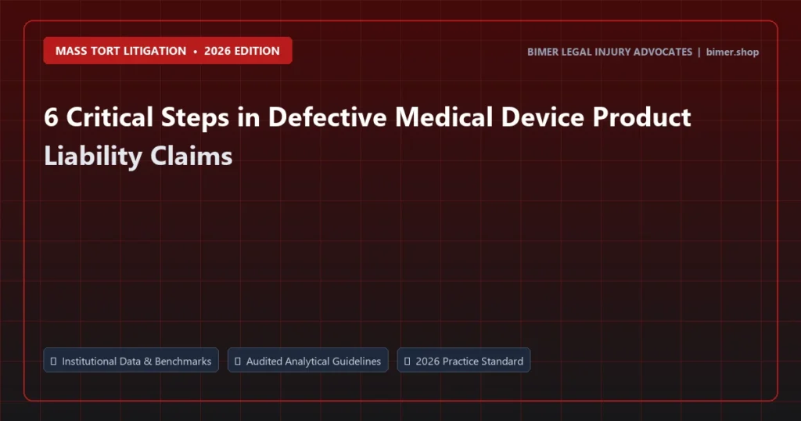The width and height of the screenshot is (801, 421).
Task: Open the bimer.shop link
Action: click(732, 52)
